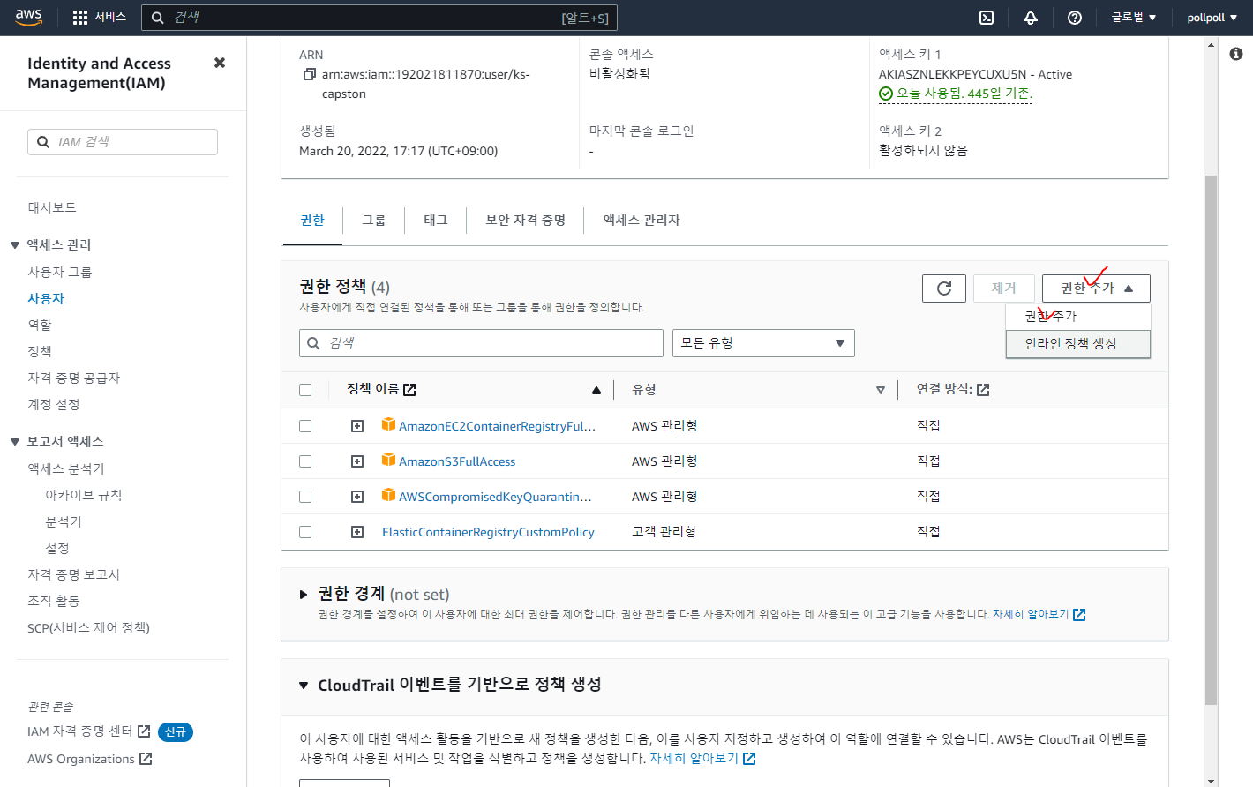Click the AWSCompromisedKeyQuarantine policy cube icon
Image resolution: width=1253 pixels, height=787 pixels.
tap(388, 496)
